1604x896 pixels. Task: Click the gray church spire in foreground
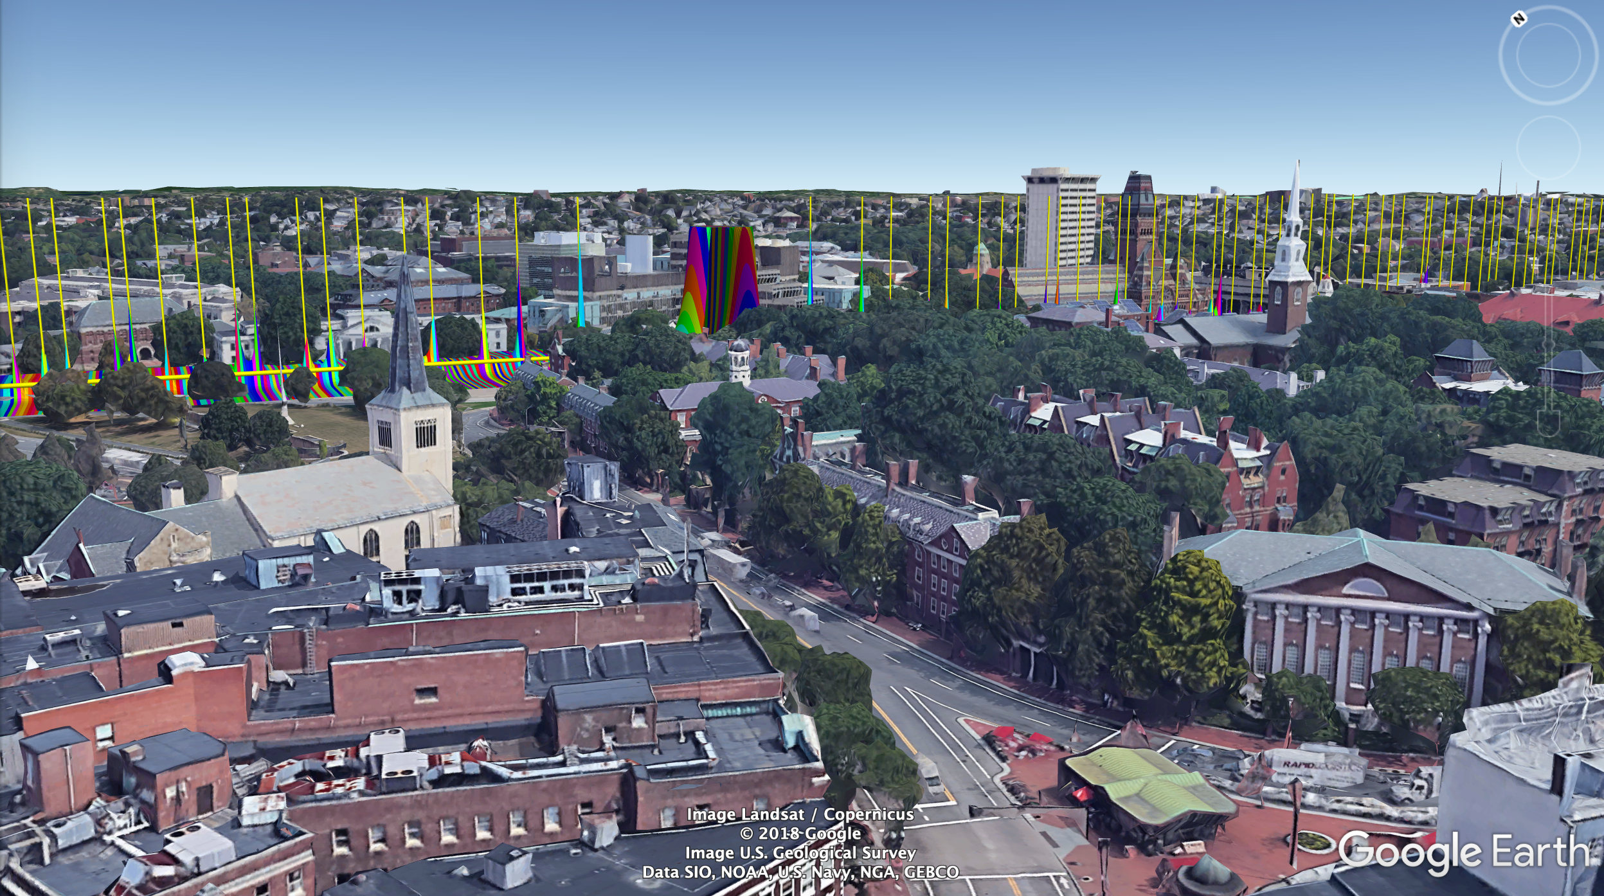click(406, 334)
